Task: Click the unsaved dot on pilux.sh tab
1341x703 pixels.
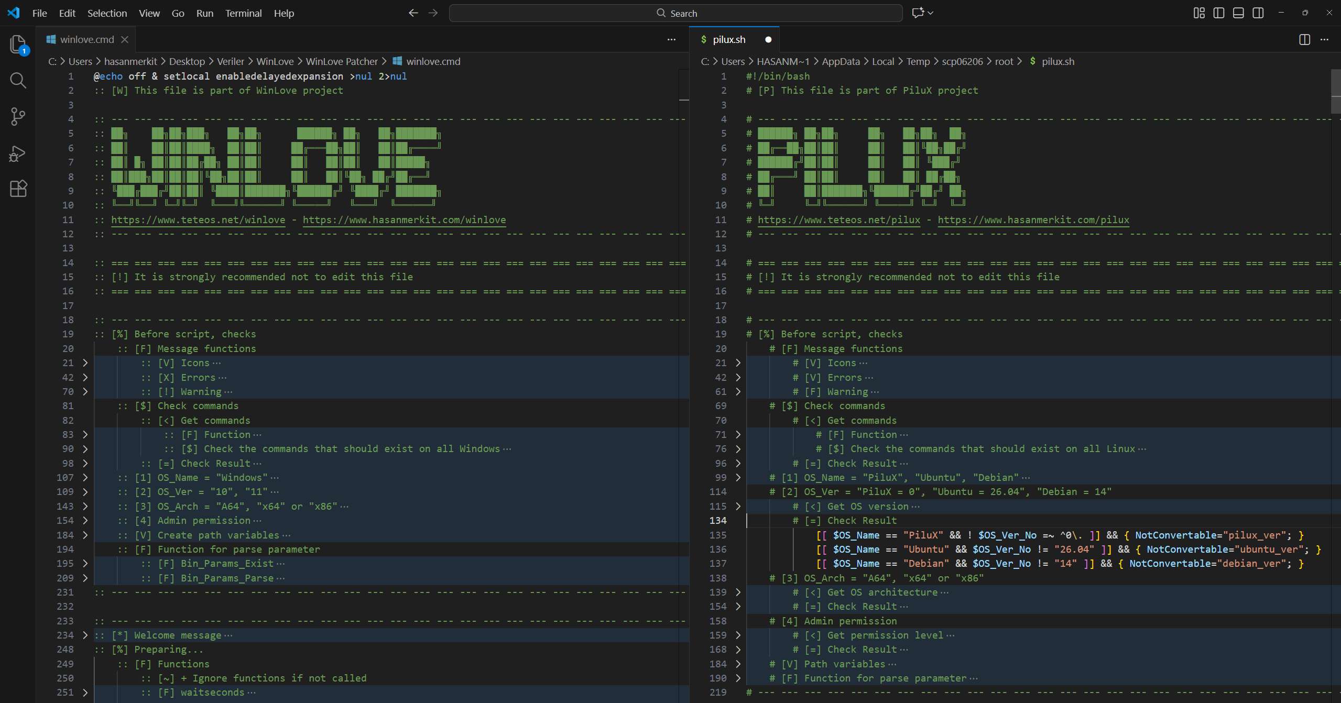Action: click(768, 40)
